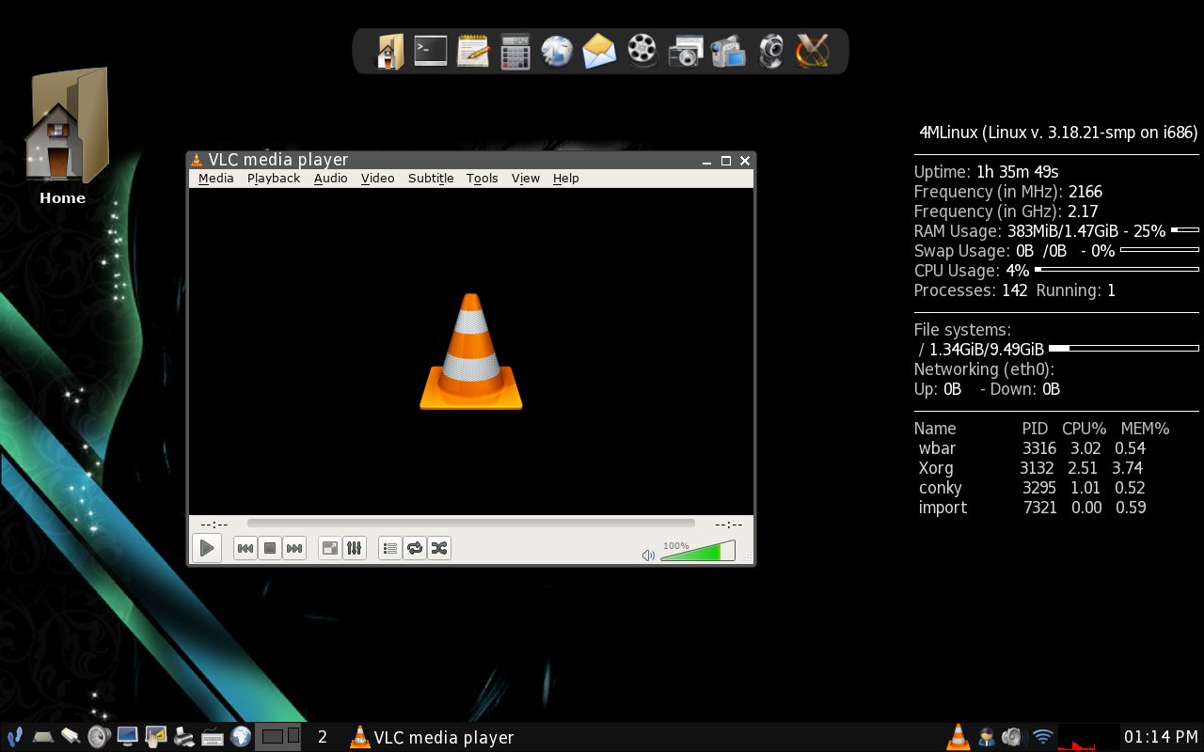This screenshot has height=752, width=1204.
Task: Click the remaining time label in VLC
Action: (x=728, y=525)
